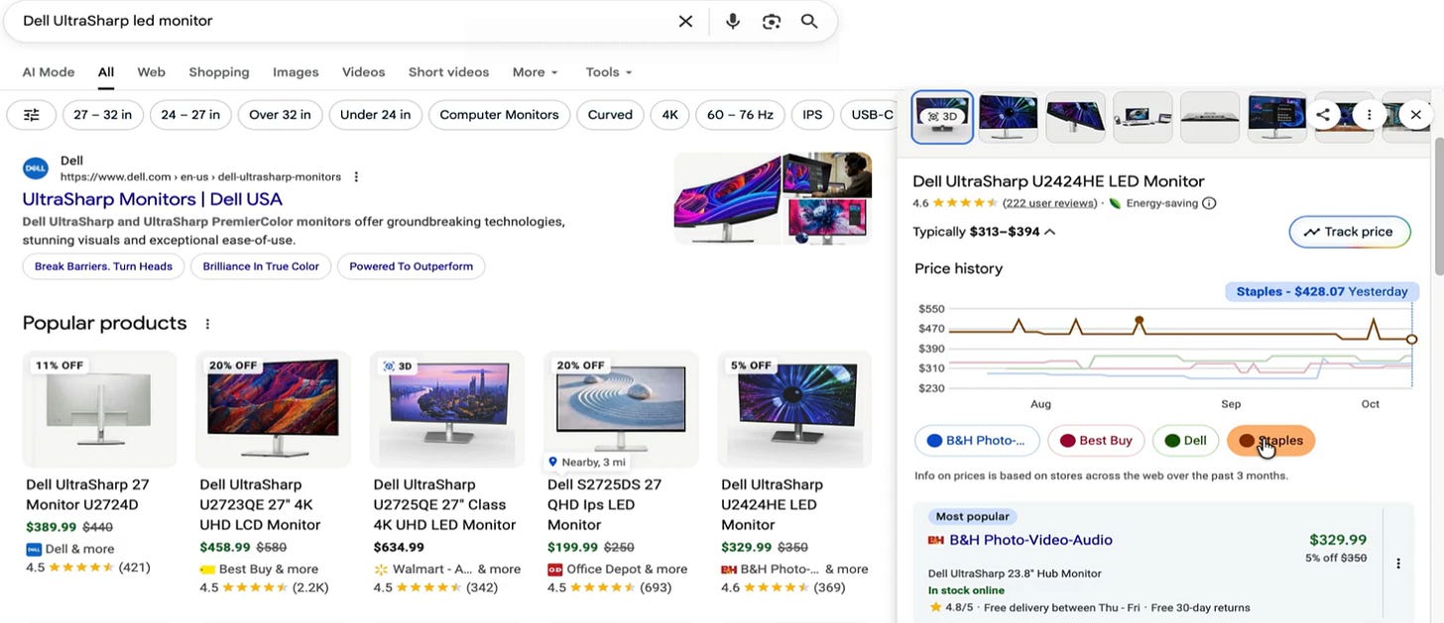Apply the 24 – 27 in filter
This screenshot has height=623, width=1444.
(x=191, y=115)
